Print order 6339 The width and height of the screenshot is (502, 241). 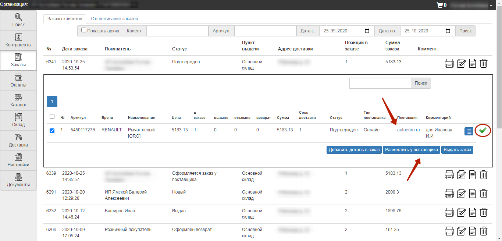[x=449, y=175]
